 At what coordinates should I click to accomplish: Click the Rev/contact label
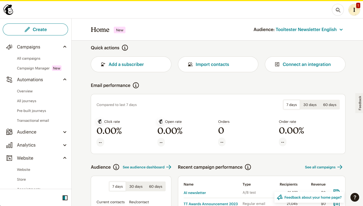pyautogui.click(x=139, y=202)
